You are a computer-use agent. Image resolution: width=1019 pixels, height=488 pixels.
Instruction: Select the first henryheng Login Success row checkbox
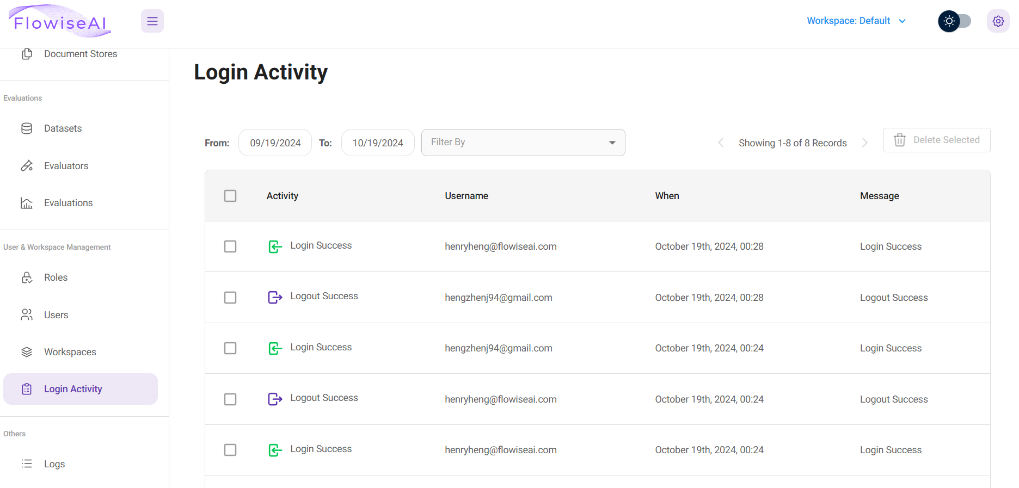tap(230, 246)
